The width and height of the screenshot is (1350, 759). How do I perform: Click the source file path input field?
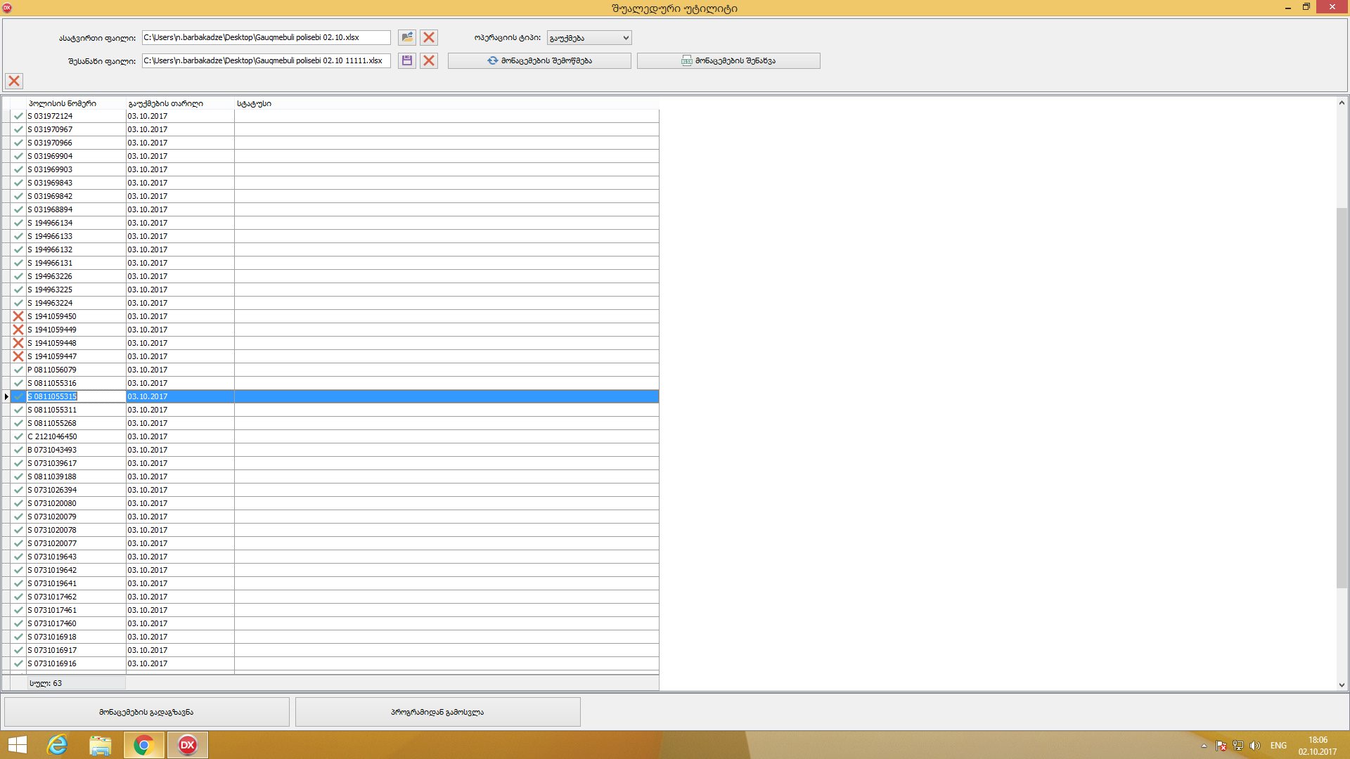coord(266,37)
